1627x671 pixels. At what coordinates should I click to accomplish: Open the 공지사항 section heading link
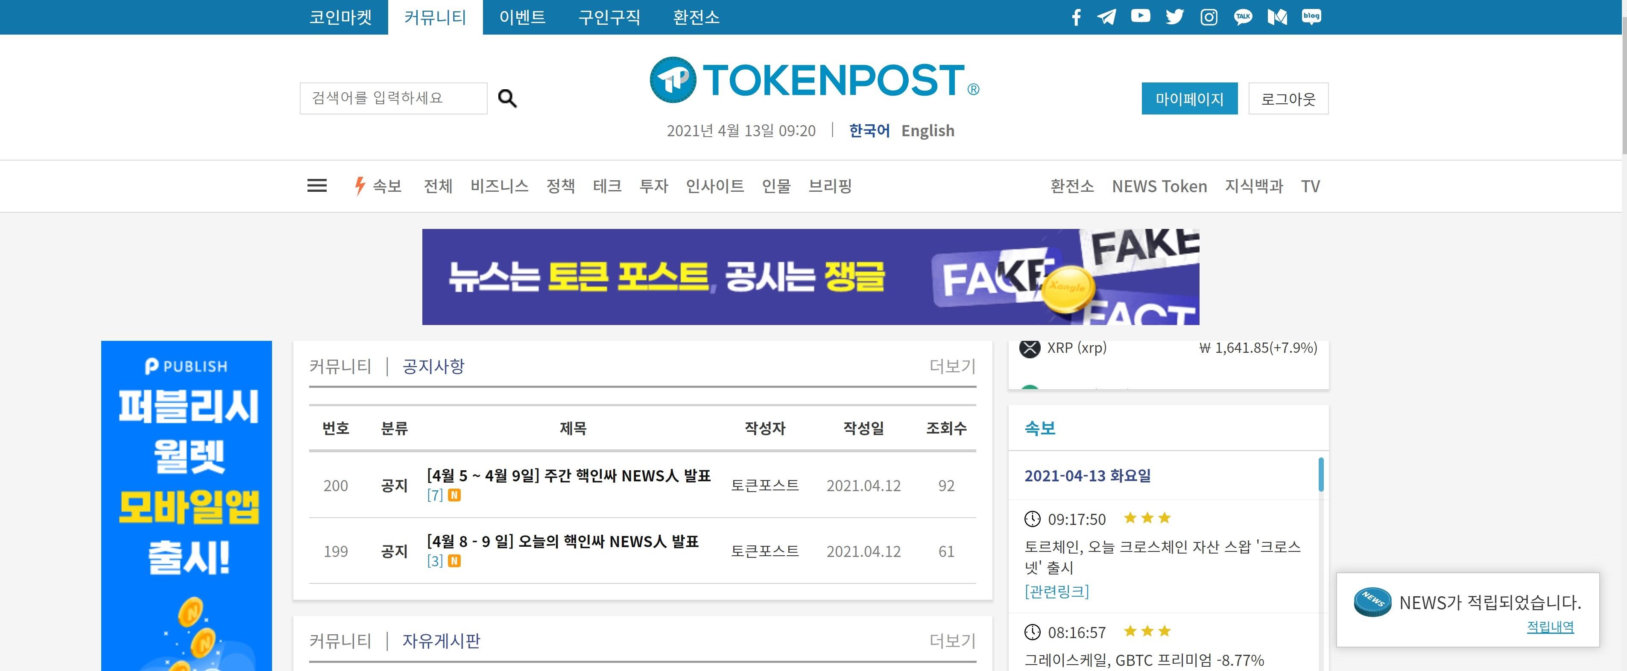(433, 366)
